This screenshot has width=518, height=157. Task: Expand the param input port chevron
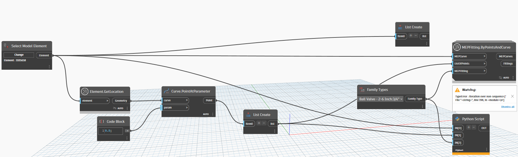(x=187, y=107)
